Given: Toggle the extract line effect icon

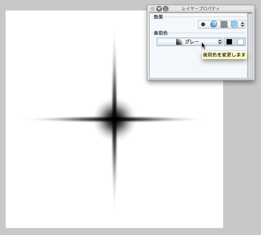Looking at the screenshot, I should [x=214, y=24].
